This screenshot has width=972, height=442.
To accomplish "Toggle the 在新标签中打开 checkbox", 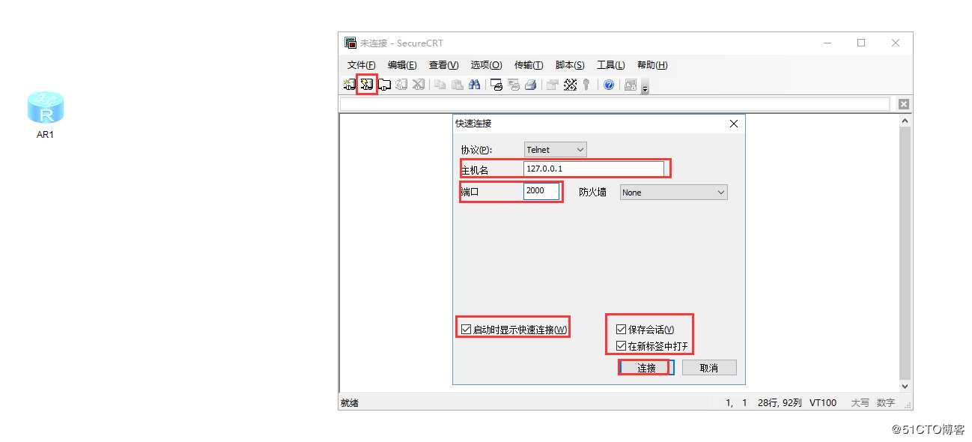I will coord(621,346).
